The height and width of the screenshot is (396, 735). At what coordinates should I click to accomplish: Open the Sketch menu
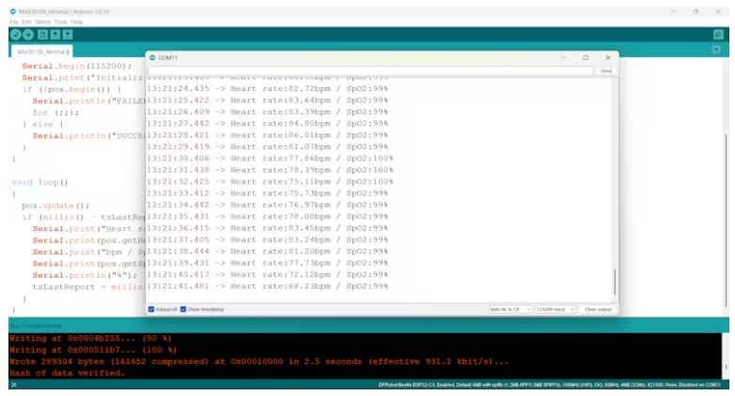tap(44, 21)
